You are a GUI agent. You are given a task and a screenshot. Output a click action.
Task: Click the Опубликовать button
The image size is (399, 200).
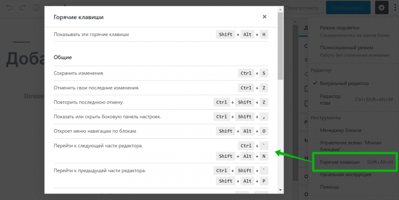(x=348, y=8)
